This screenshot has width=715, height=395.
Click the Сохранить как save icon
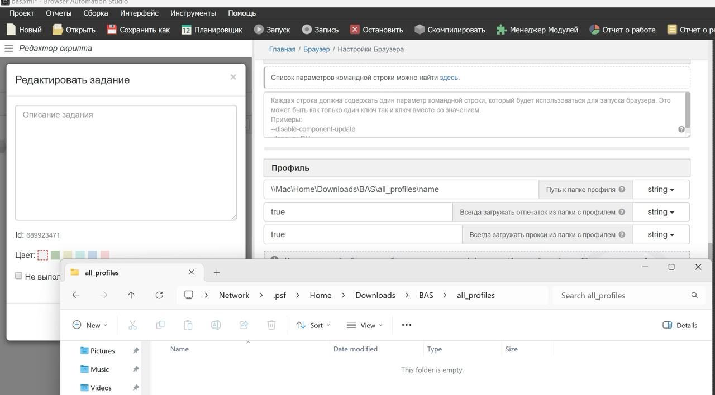click(112, 30)
